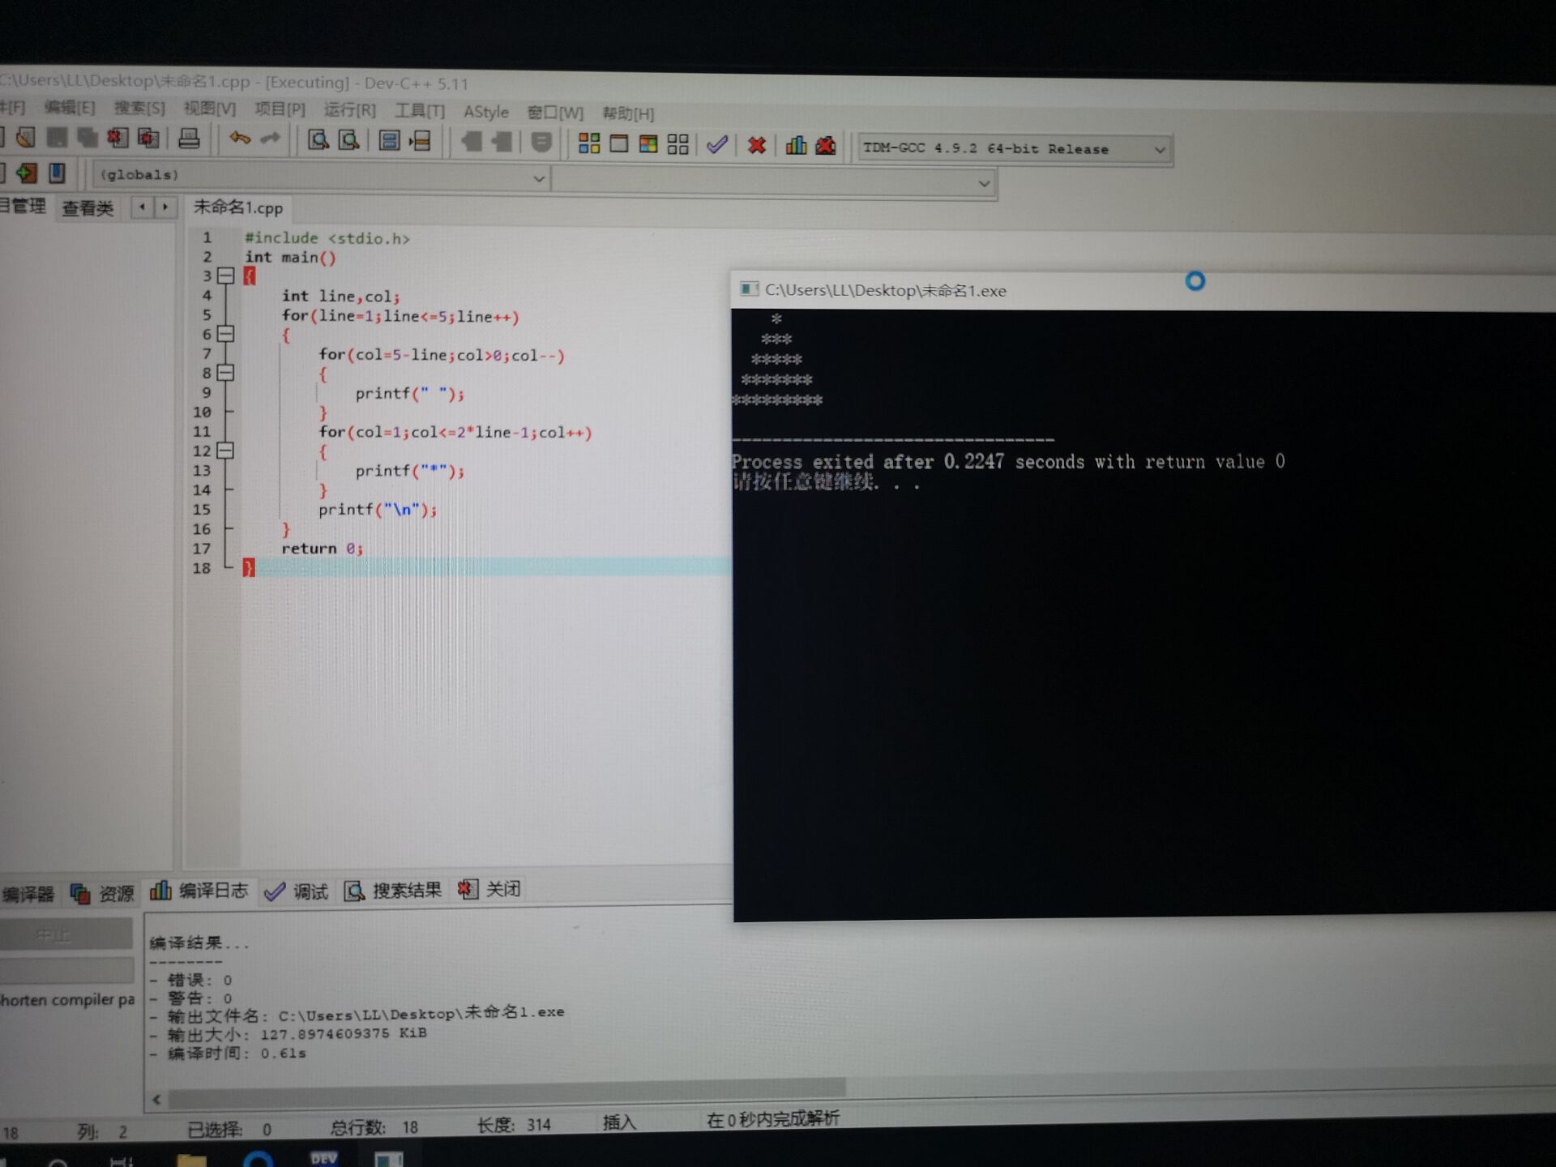The width and height of the screenshot is (1556, 1167).
Task: Select the 未命名1.cpp editor tab
Action: click(x=237, y=207)
